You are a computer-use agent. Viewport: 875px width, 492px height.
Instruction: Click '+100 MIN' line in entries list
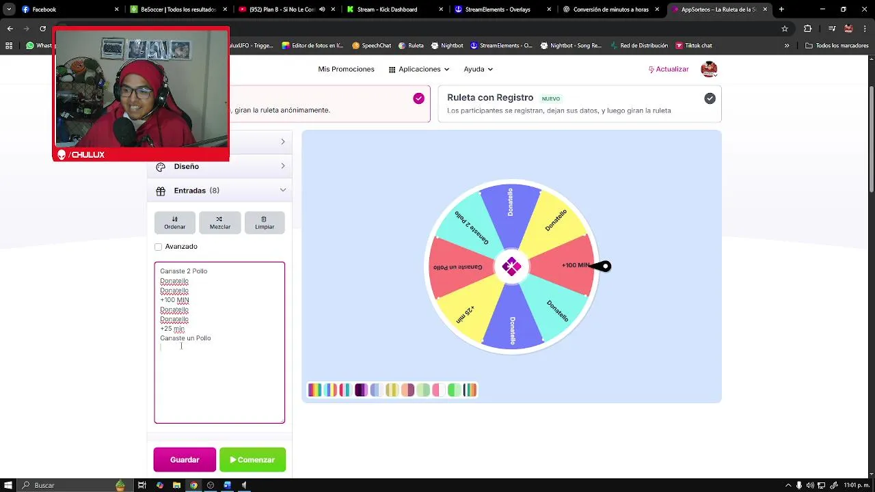[174, 300]
